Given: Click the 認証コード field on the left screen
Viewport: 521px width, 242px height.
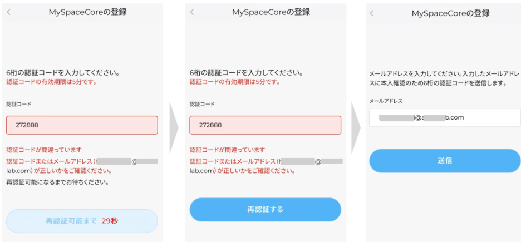Looking at the screenshot, I should tap(82, 125).
